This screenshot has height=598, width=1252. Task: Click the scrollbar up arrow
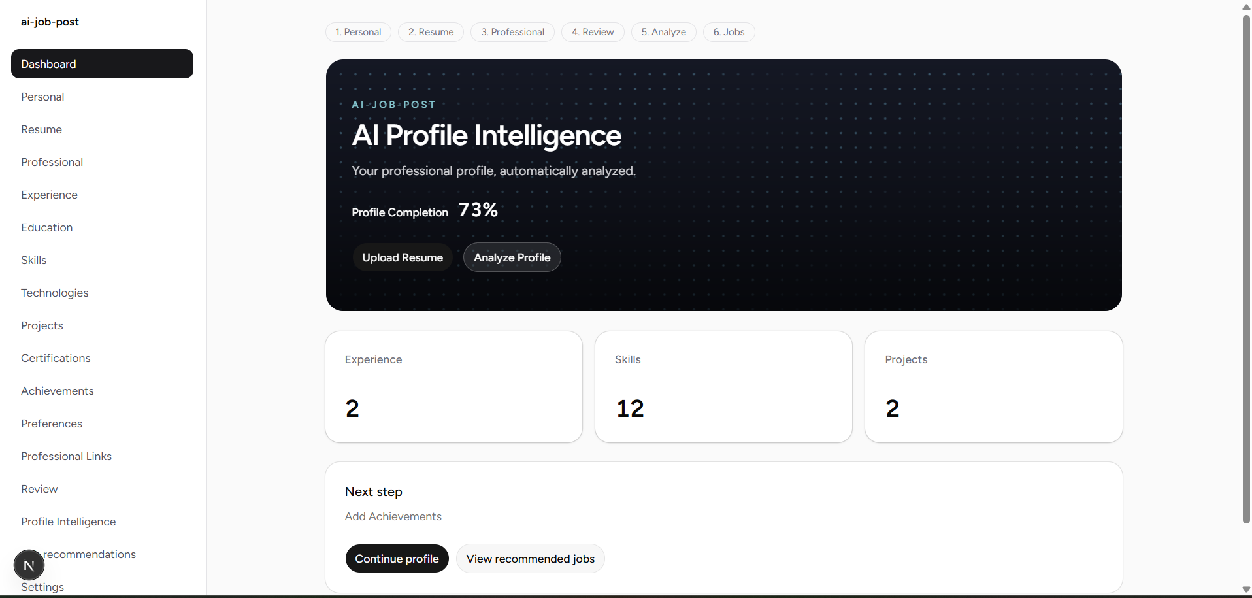pos(1246,7)
